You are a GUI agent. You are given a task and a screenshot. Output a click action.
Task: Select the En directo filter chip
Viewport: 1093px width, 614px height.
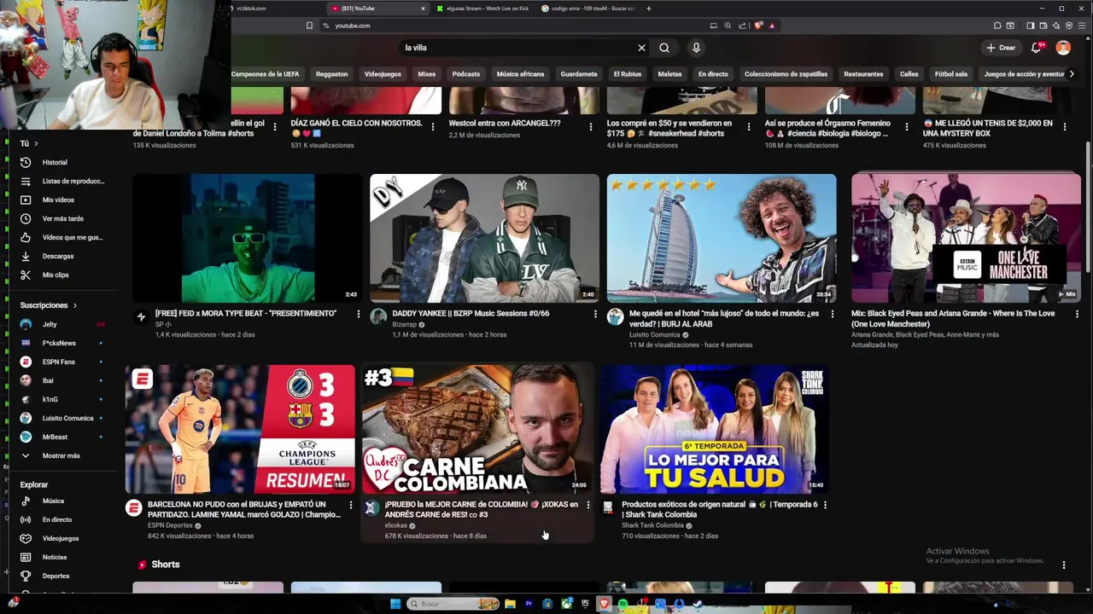tap(713, 74)
